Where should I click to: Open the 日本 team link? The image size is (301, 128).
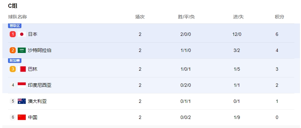tap(33, 35)
